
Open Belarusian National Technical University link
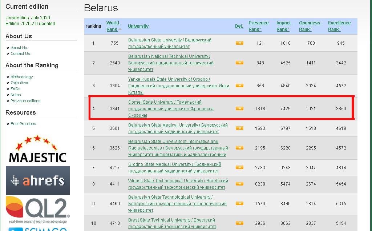(171, 63)
